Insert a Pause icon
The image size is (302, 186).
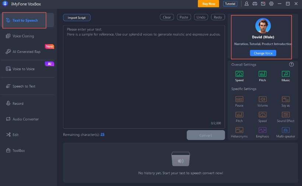click(x=239, y=99)
